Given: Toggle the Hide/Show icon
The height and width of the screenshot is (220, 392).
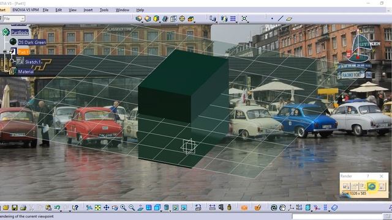Looking at the screenshot, I should click(x=176, y=208).
